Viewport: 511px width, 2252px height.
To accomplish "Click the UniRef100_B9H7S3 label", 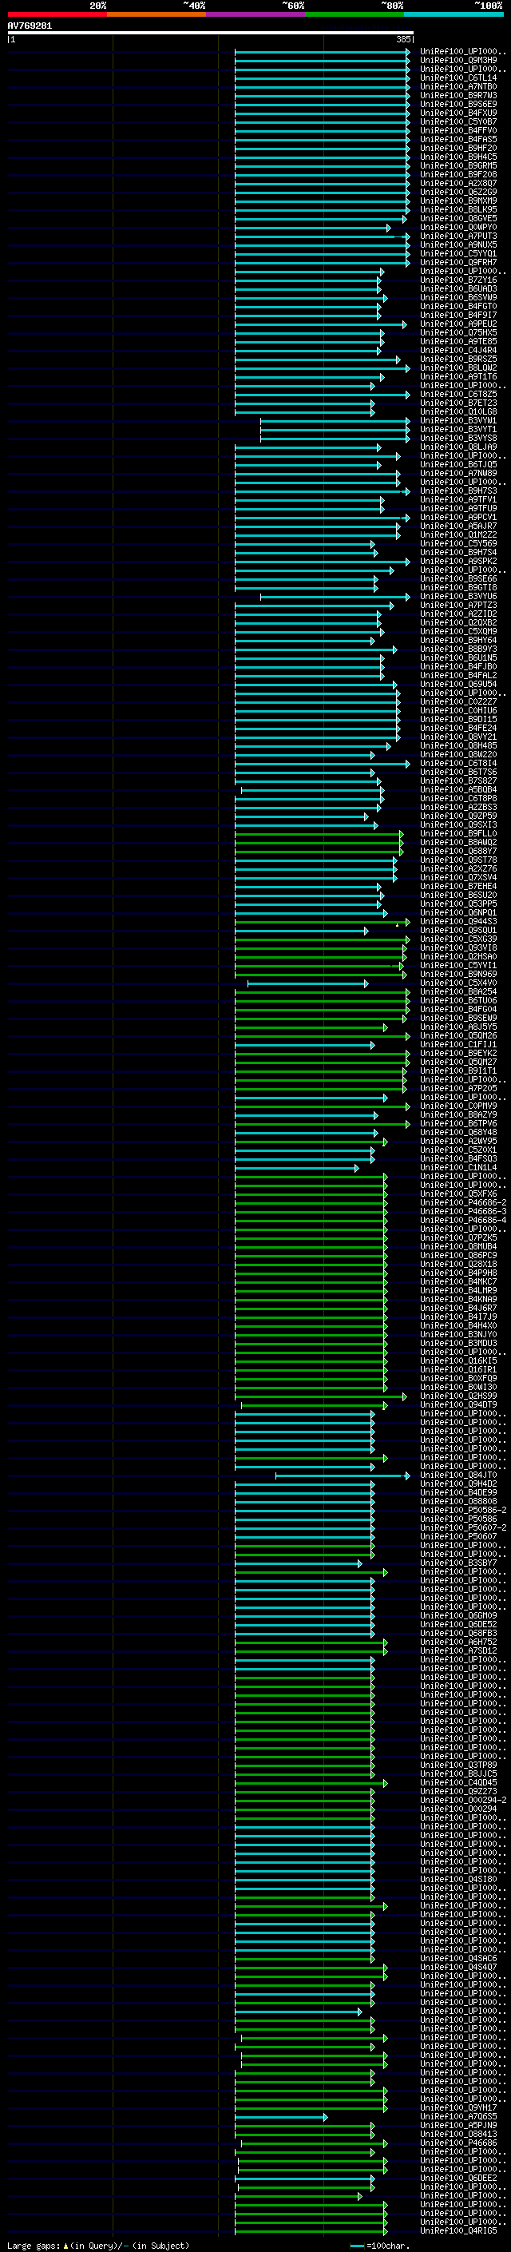I will coord(458,491).
